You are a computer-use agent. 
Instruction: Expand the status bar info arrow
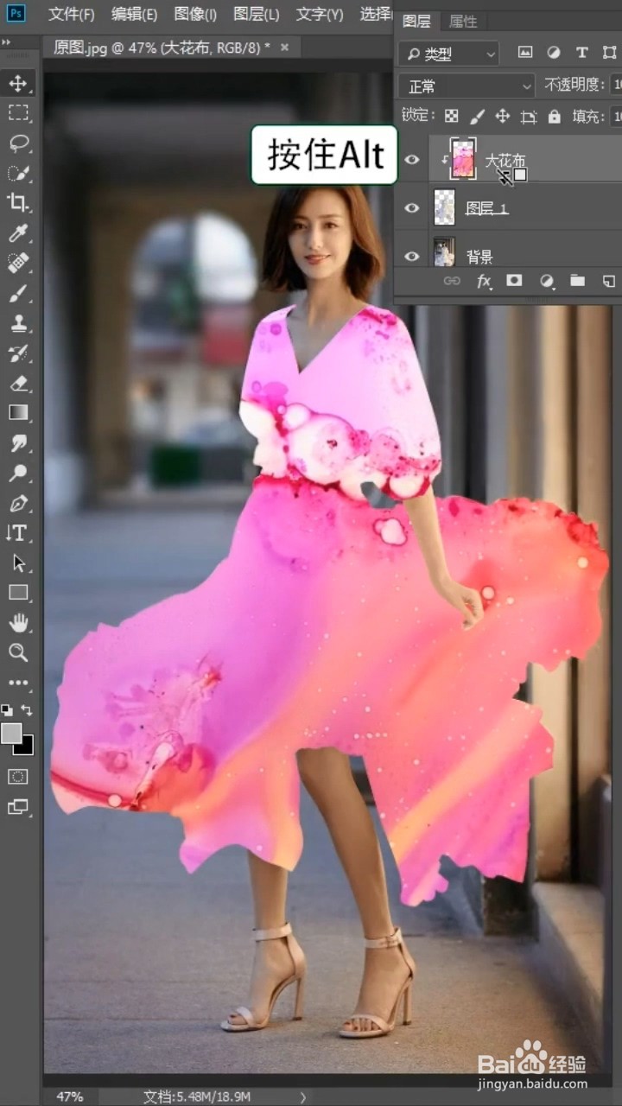pos(302,1096)
